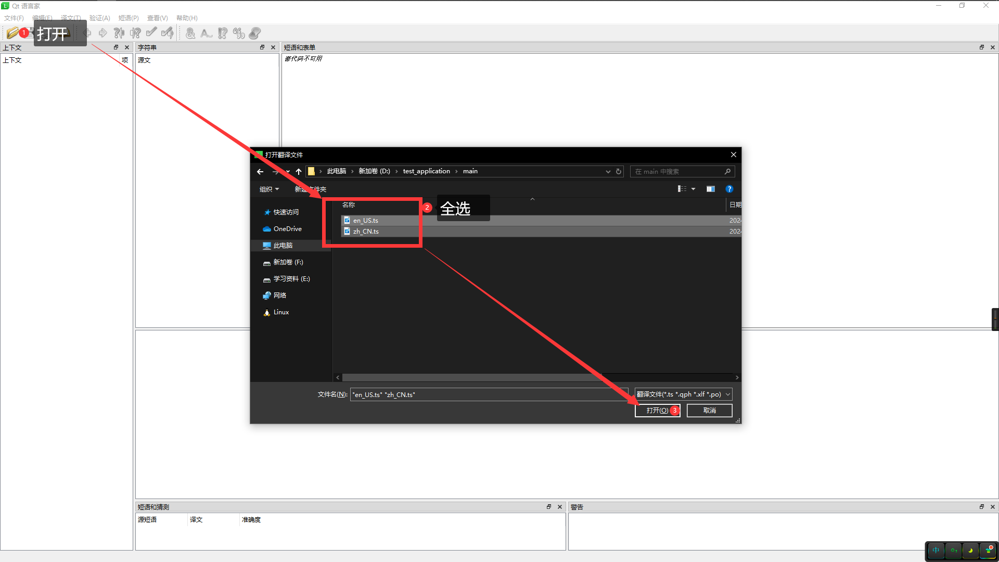Image resolution: width=999 pixels, height=562 pixels.
Task: Select zh_CN.ts translation file
Action: [366, 231]
